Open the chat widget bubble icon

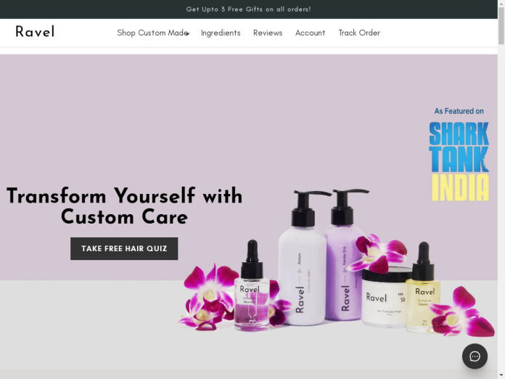[475, 356]
